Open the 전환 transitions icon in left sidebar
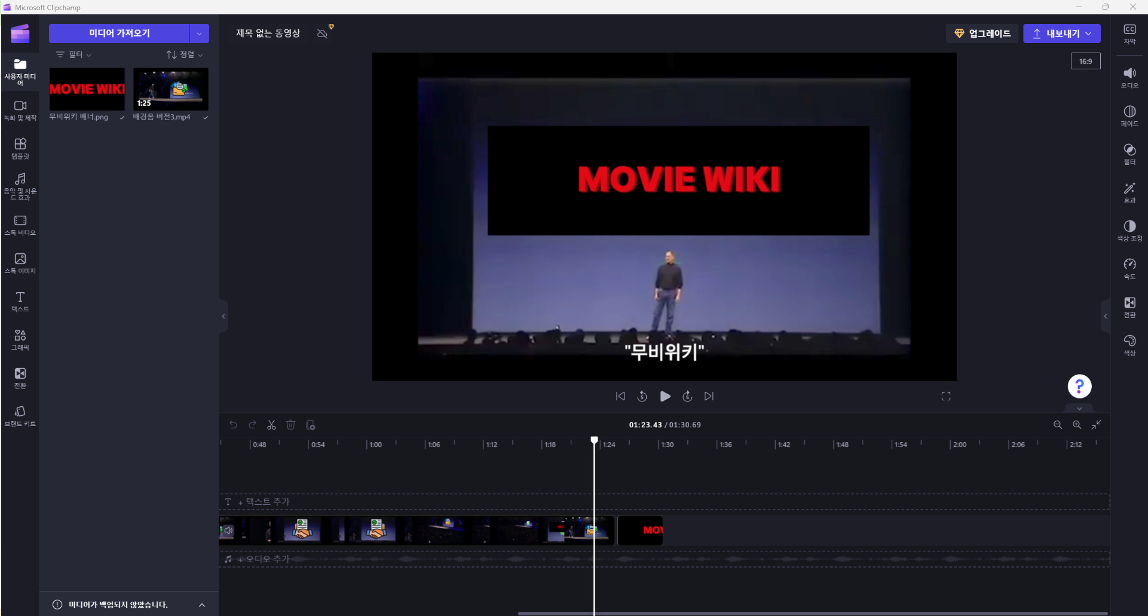This screenshot has width=1148, height=616. point(20,378)
